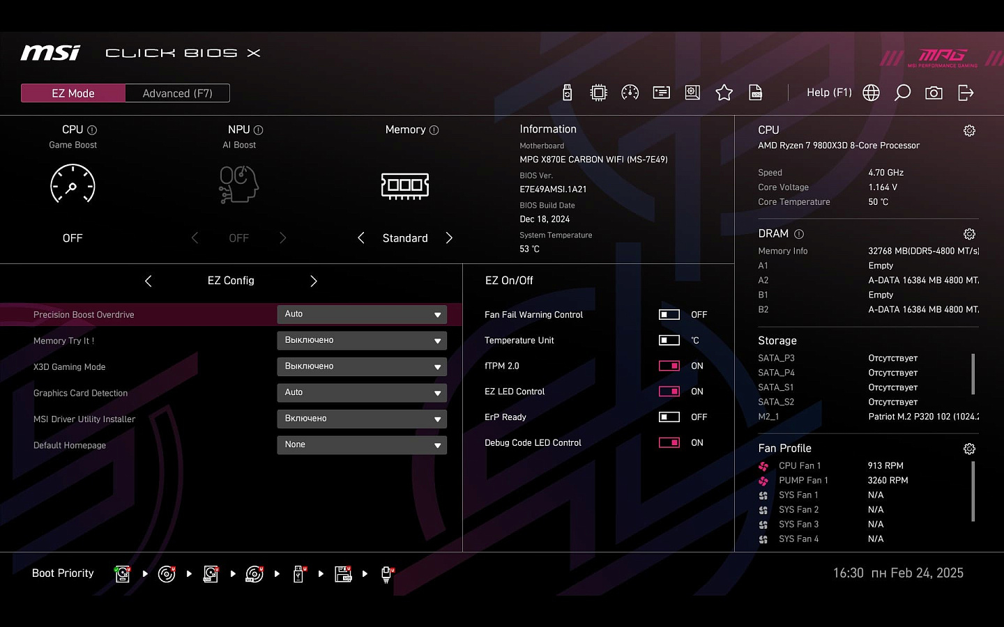Click the Memory module icon
1004x627 pixels.
click(405, 185)
